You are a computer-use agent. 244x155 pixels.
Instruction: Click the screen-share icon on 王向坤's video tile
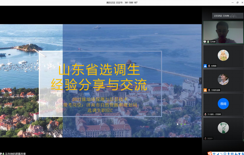coord(205,42)
